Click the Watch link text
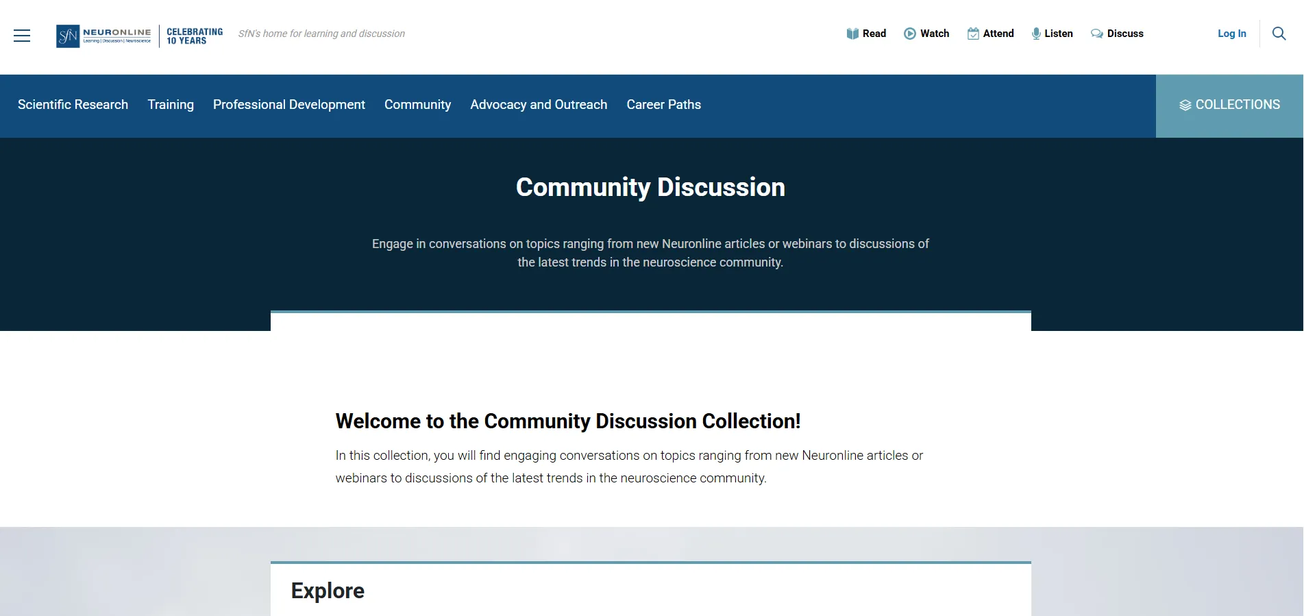 pos(935,34)
